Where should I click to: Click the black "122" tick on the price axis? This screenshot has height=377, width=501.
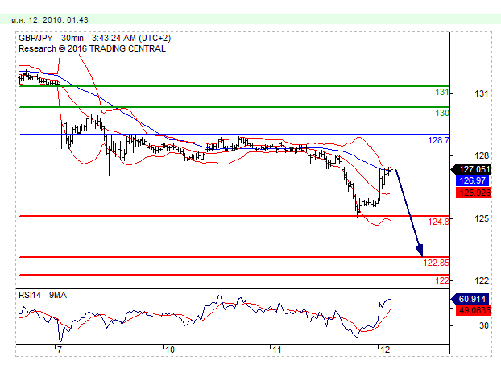coord(481,280)
